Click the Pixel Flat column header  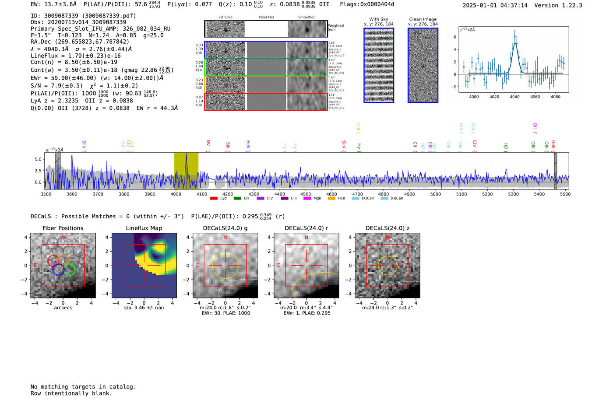tap(266, 18)
